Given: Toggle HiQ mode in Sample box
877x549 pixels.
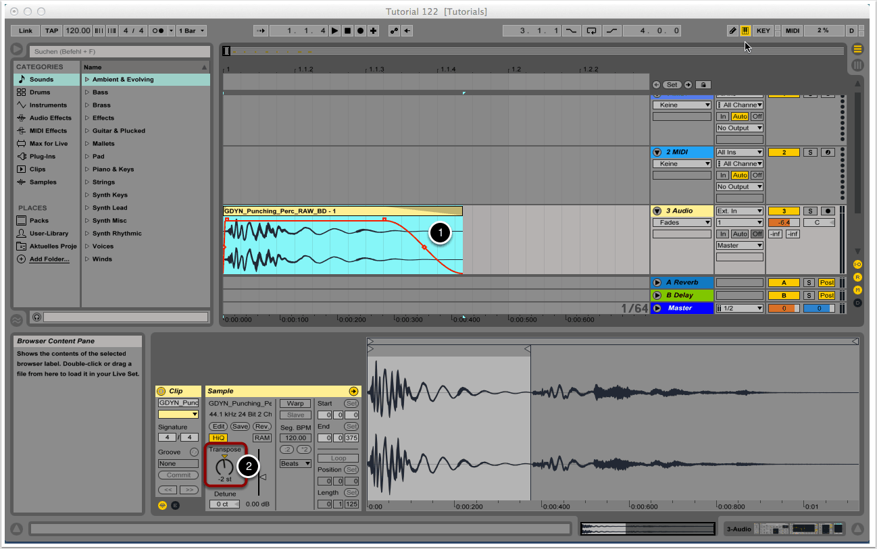Looking at the screenshot, I should coord(218,438).
